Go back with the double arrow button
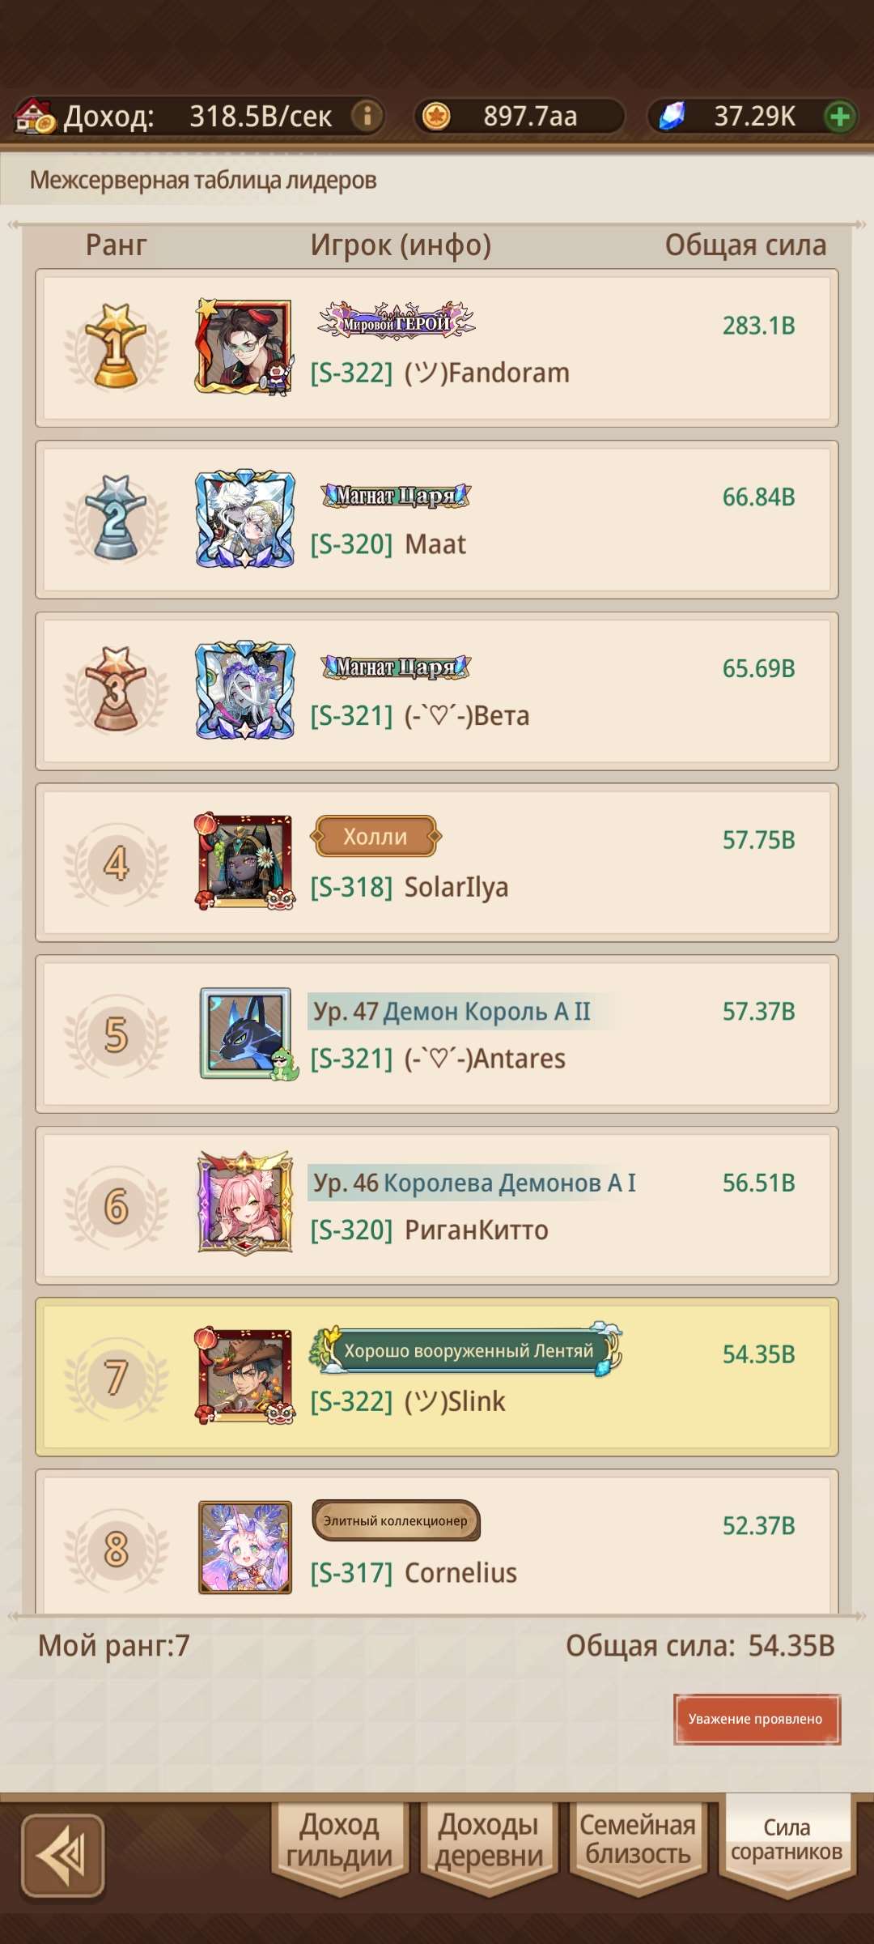Image resolution: width=874 pixels, height=1944 pixels. click(63, 1855)
